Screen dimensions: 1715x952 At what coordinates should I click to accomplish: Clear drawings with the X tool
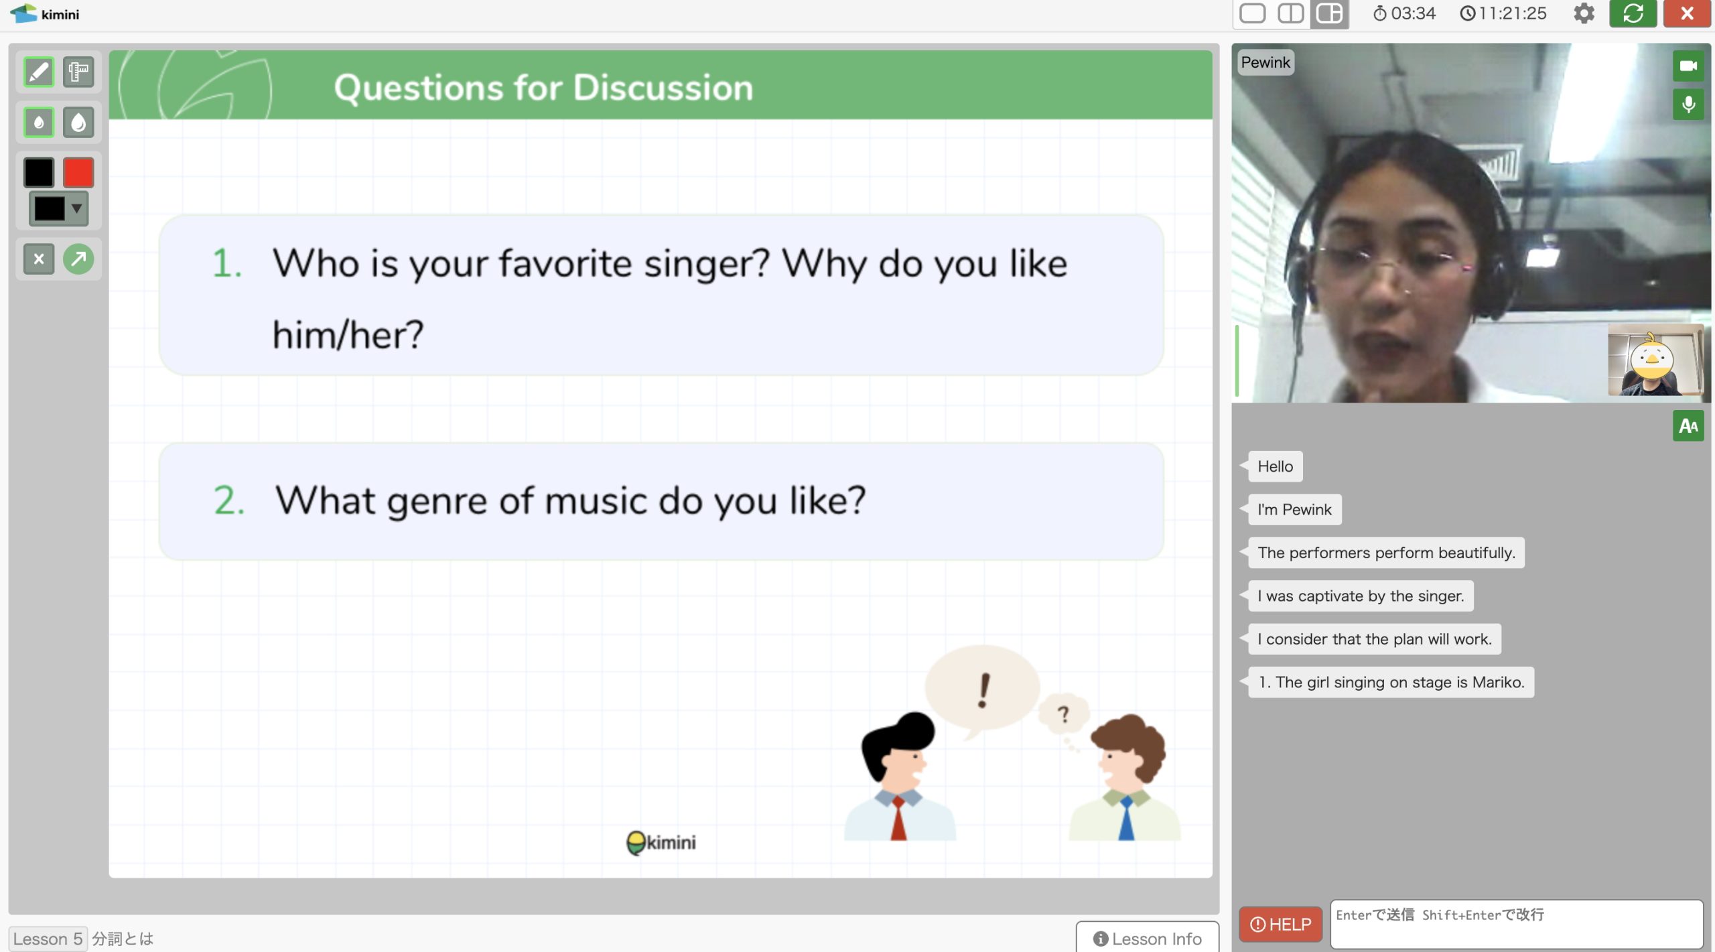(x=39, y=259)
